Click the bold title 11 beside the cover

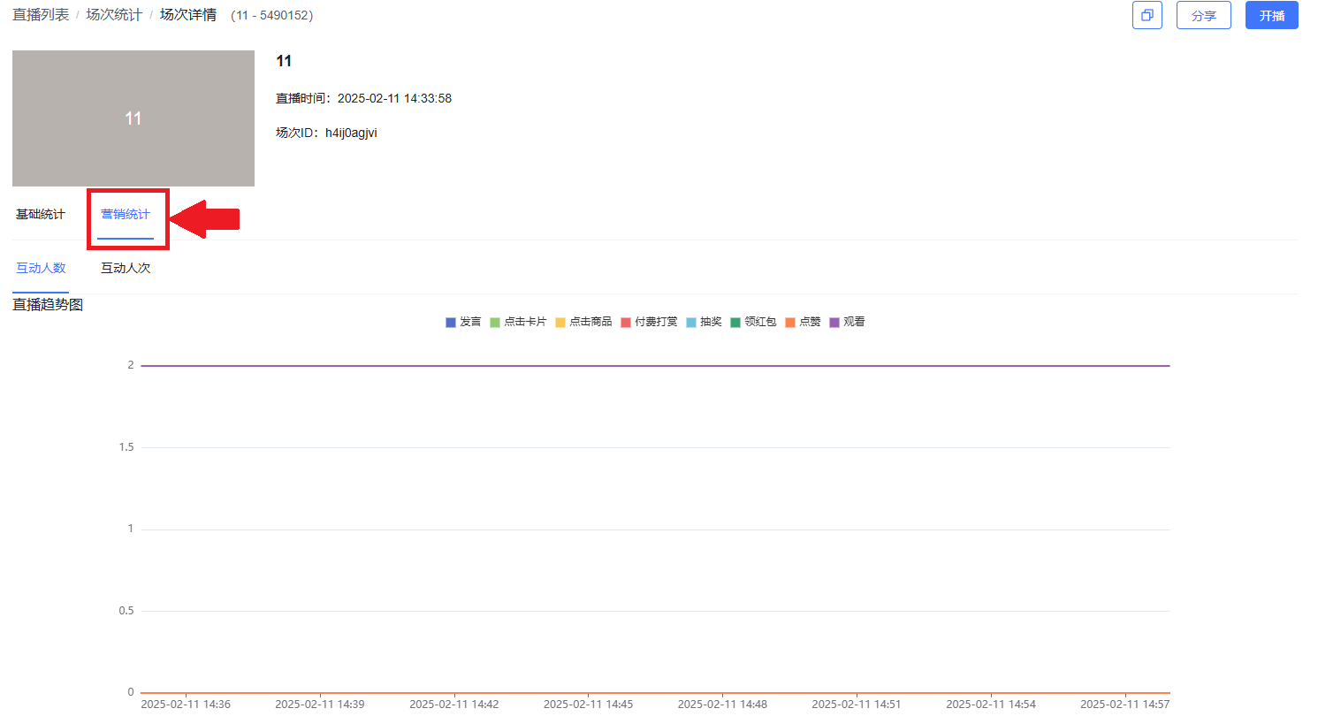pyautogui.click(x=284, y=61)
